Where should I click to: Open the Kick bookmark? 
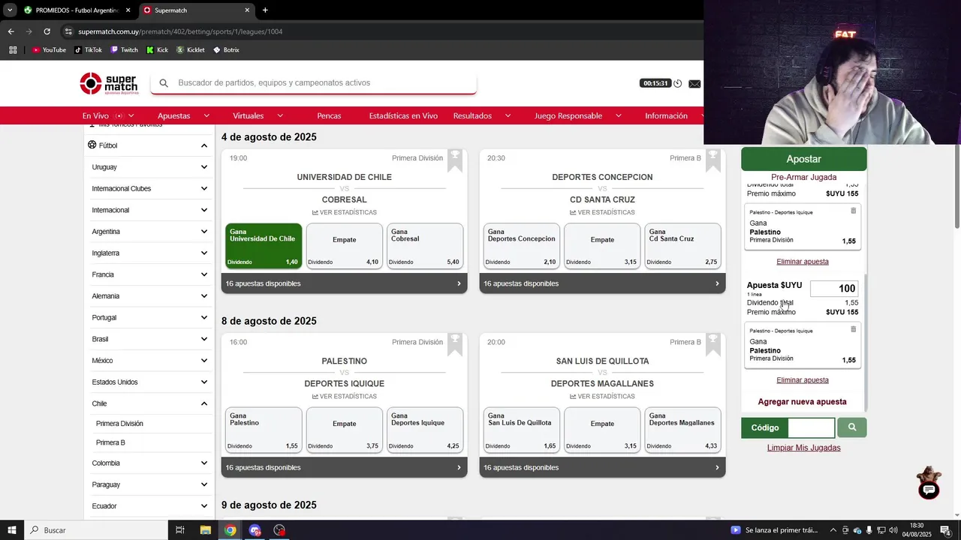[x=158, y=50]
